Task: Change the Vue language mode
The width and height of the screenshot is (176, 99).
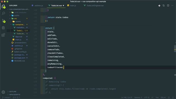Action: coord(157,97)
